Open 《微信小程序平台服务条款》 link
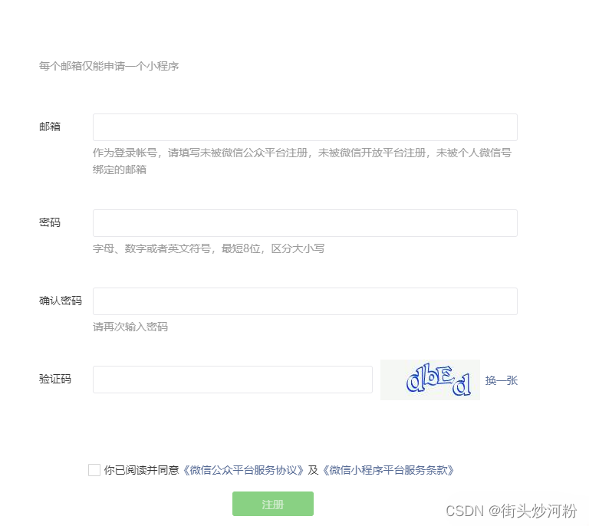The width and height of the screenshot is (589, 526). click(x=387, y=470)
